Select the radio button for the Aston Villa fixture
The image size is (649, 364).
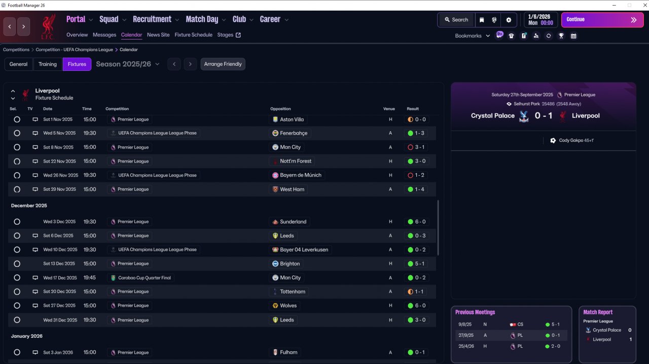tap(17, 119)
